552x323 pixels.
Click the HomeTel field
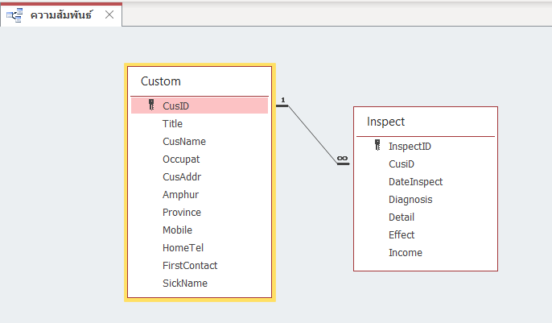(x=181, y=247)
